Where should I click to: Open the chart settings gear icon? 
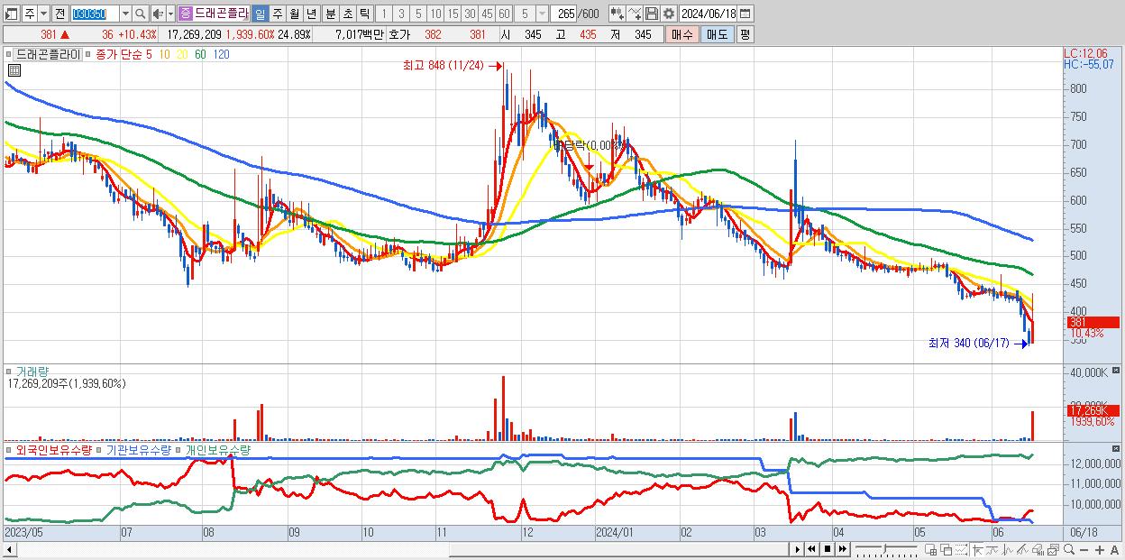[x=668, y=14]
